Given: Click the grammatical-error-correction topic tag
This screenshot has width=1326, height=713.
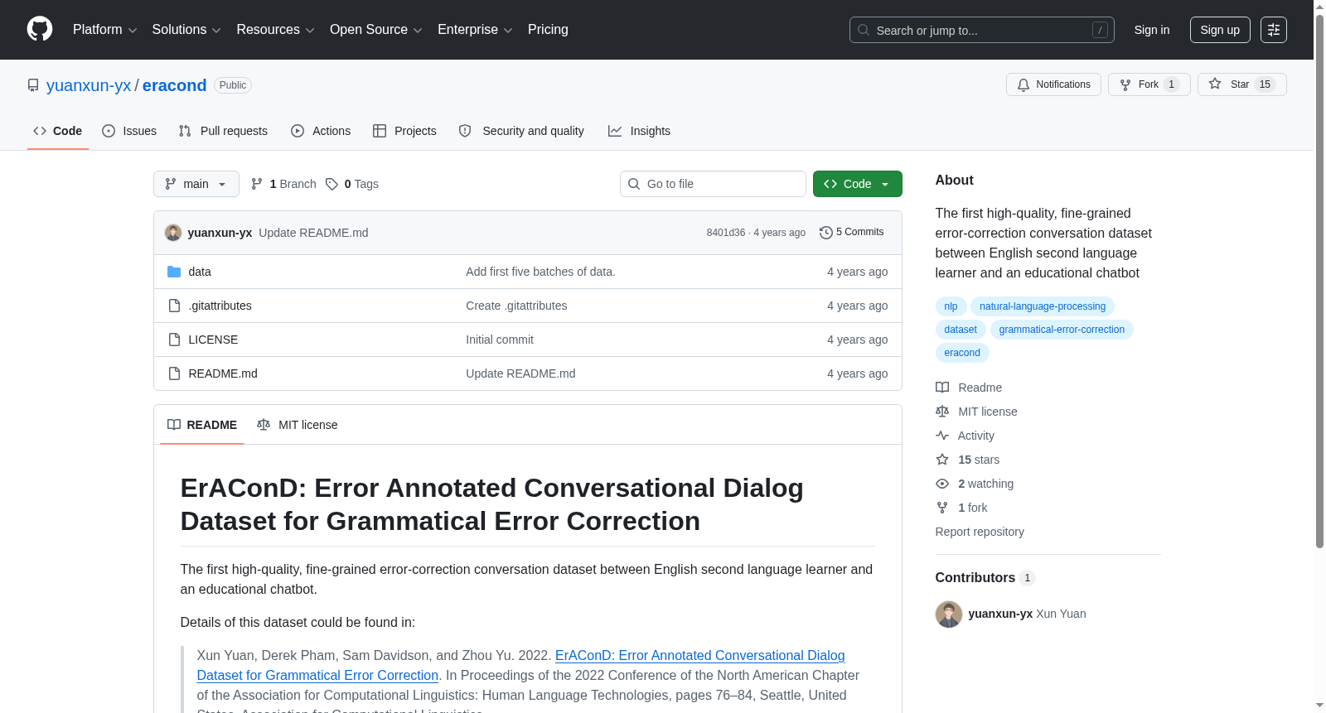Looking at the screenshot, I should (1062, 330).
